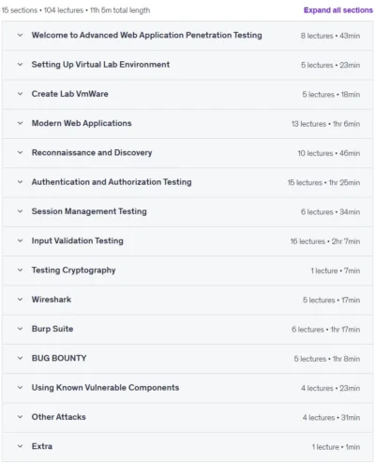
Task: Click the Wireshark section title
Action: click(52, 300)
